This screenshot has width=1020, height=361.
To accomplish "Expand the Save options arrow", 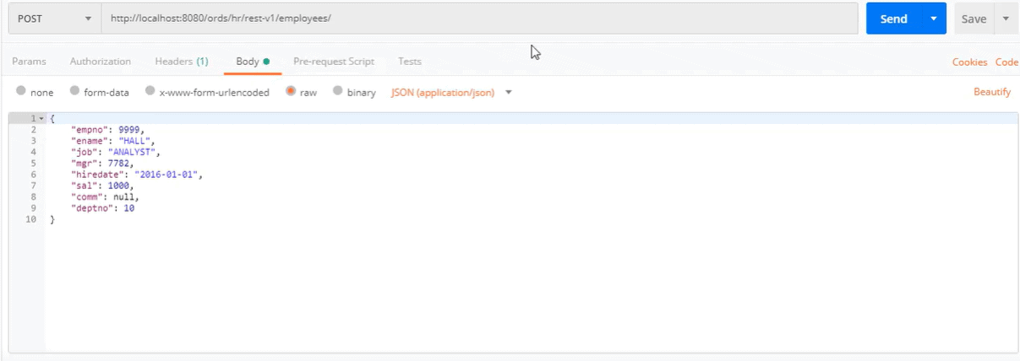I will click(1006, 19).
